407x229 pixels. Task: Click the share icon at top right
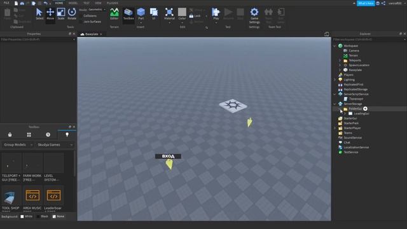pyautogui.click(x=383, y=3)
